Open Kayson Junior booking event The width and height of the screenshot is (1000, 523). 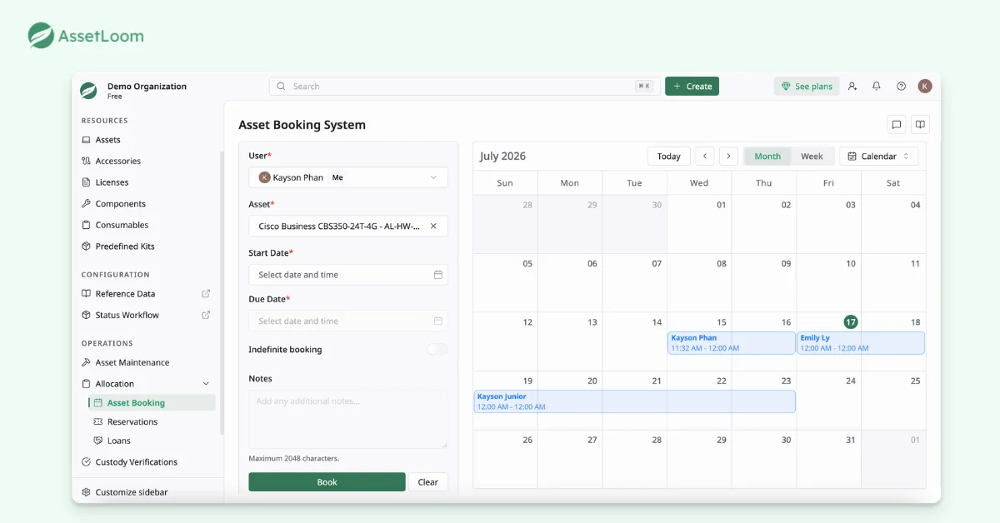click(x=634, y=401)
